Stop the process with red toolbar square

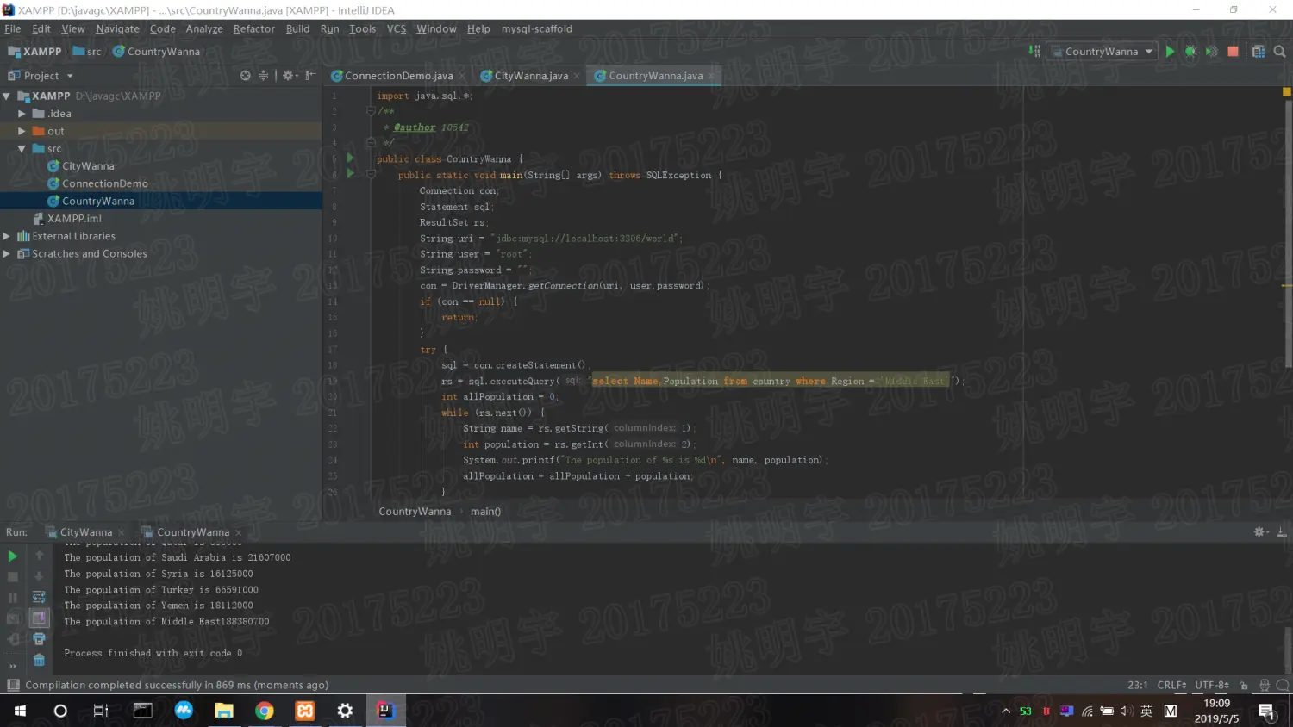1233,52
